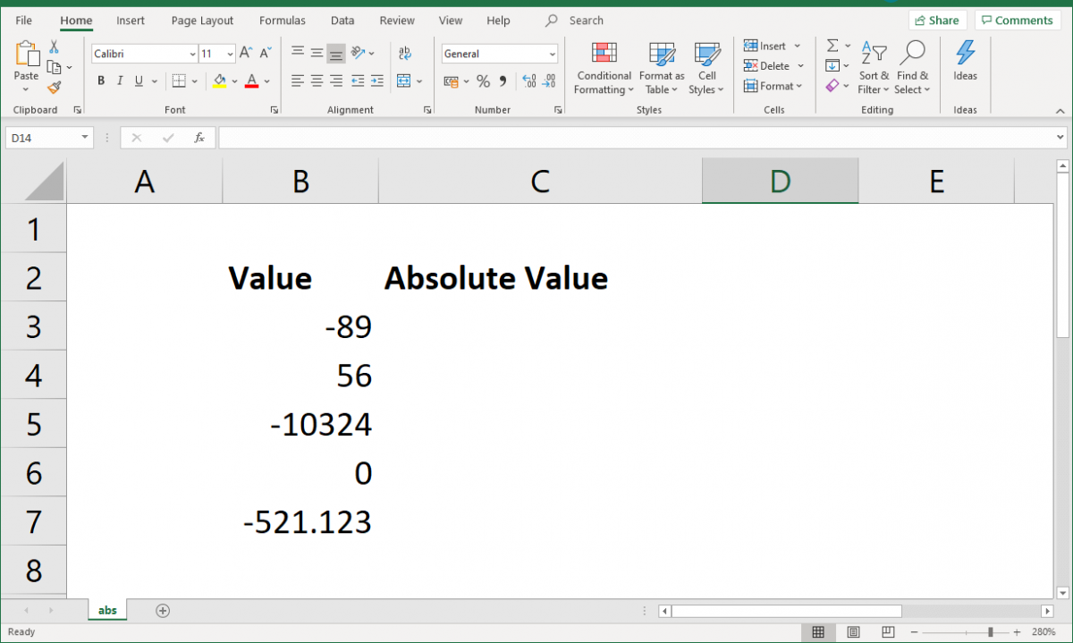The width and height of the screenshot is (1073, 643).
Task: Switch to Page Layout view in status bar
Action: click(x=853, y=632)
